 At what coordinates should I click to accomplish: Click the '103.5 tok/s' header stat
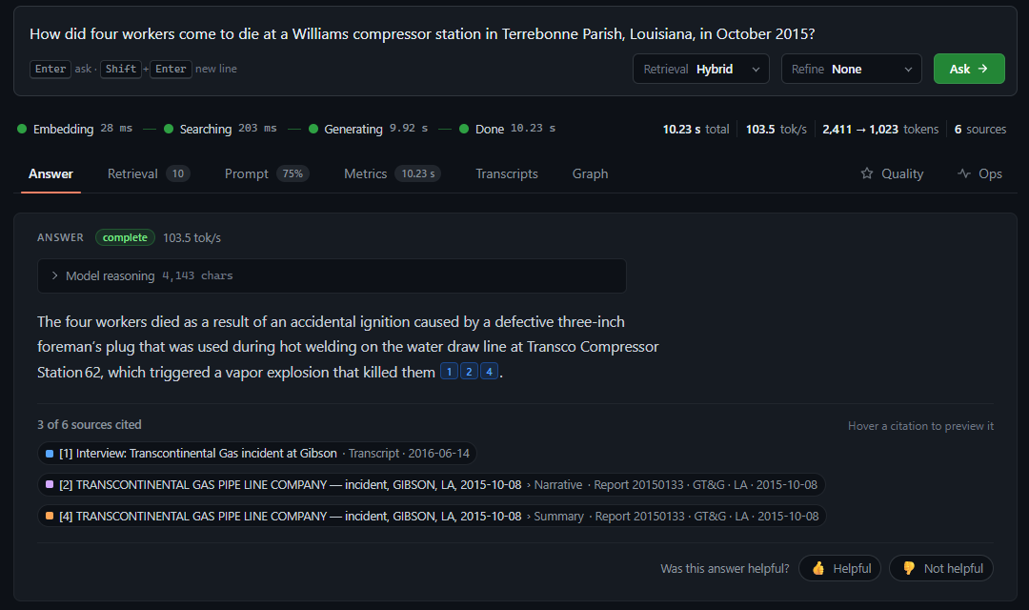776,130
